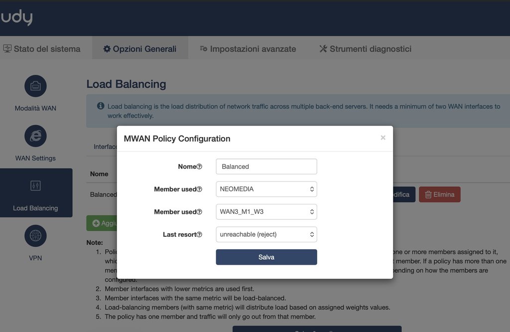Screen dimensions: 510x332
Task: Expand the NEOMEDIA member dropdown
Action: tap(266, 189)
